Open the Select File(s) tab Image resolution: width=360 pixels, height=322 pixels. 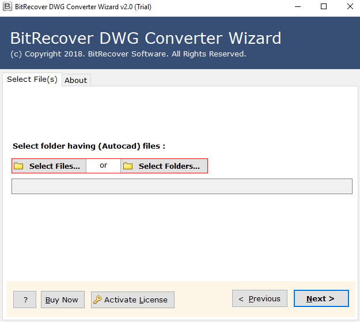click(x=32, y=79)
